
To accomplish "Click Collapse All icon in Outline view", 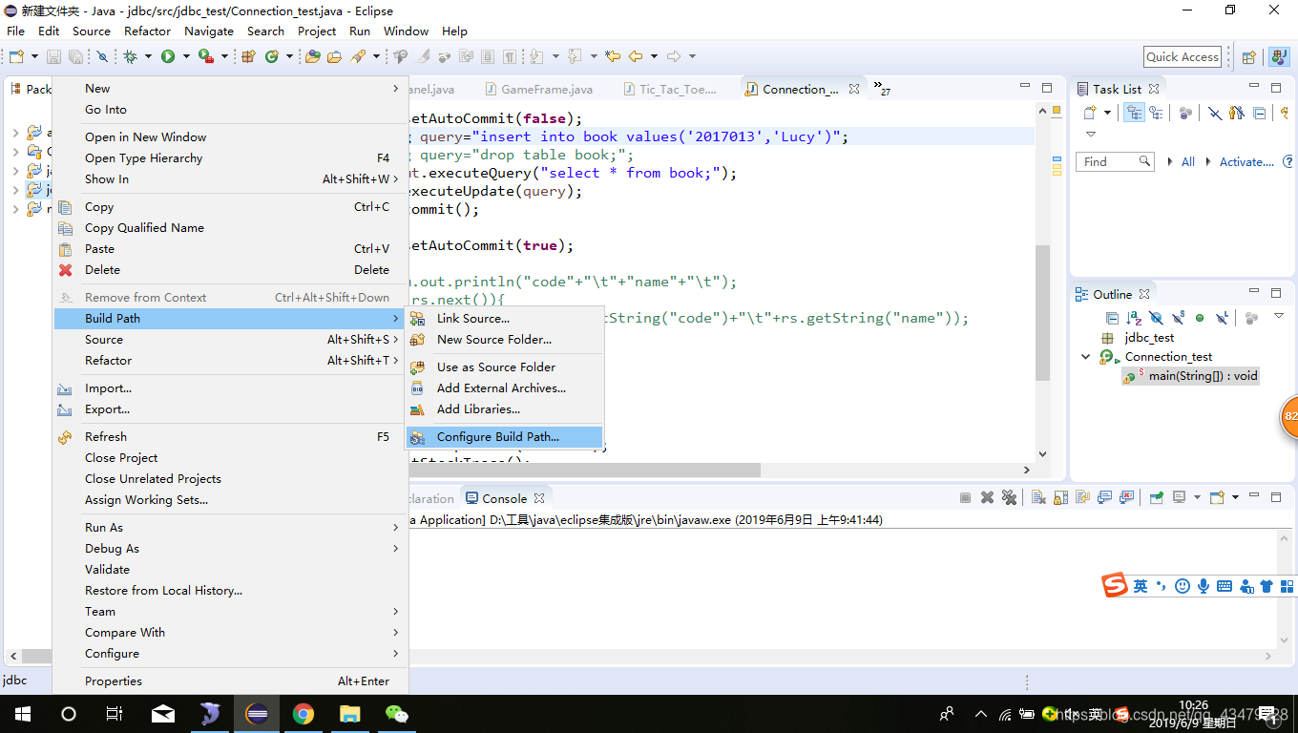I will pyautogui.click(x=1112, y=318).
